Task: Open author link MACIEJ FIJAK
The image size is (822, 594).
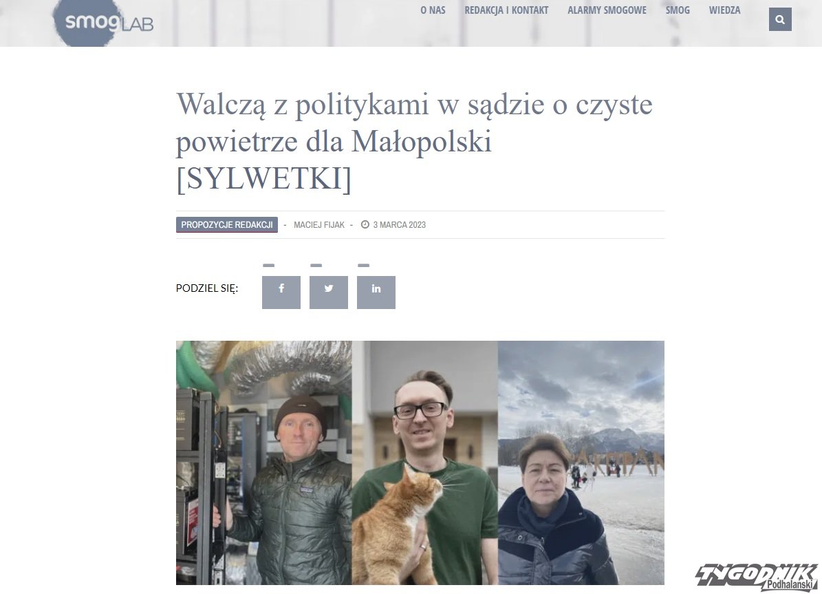Action: tap(318, 224)
